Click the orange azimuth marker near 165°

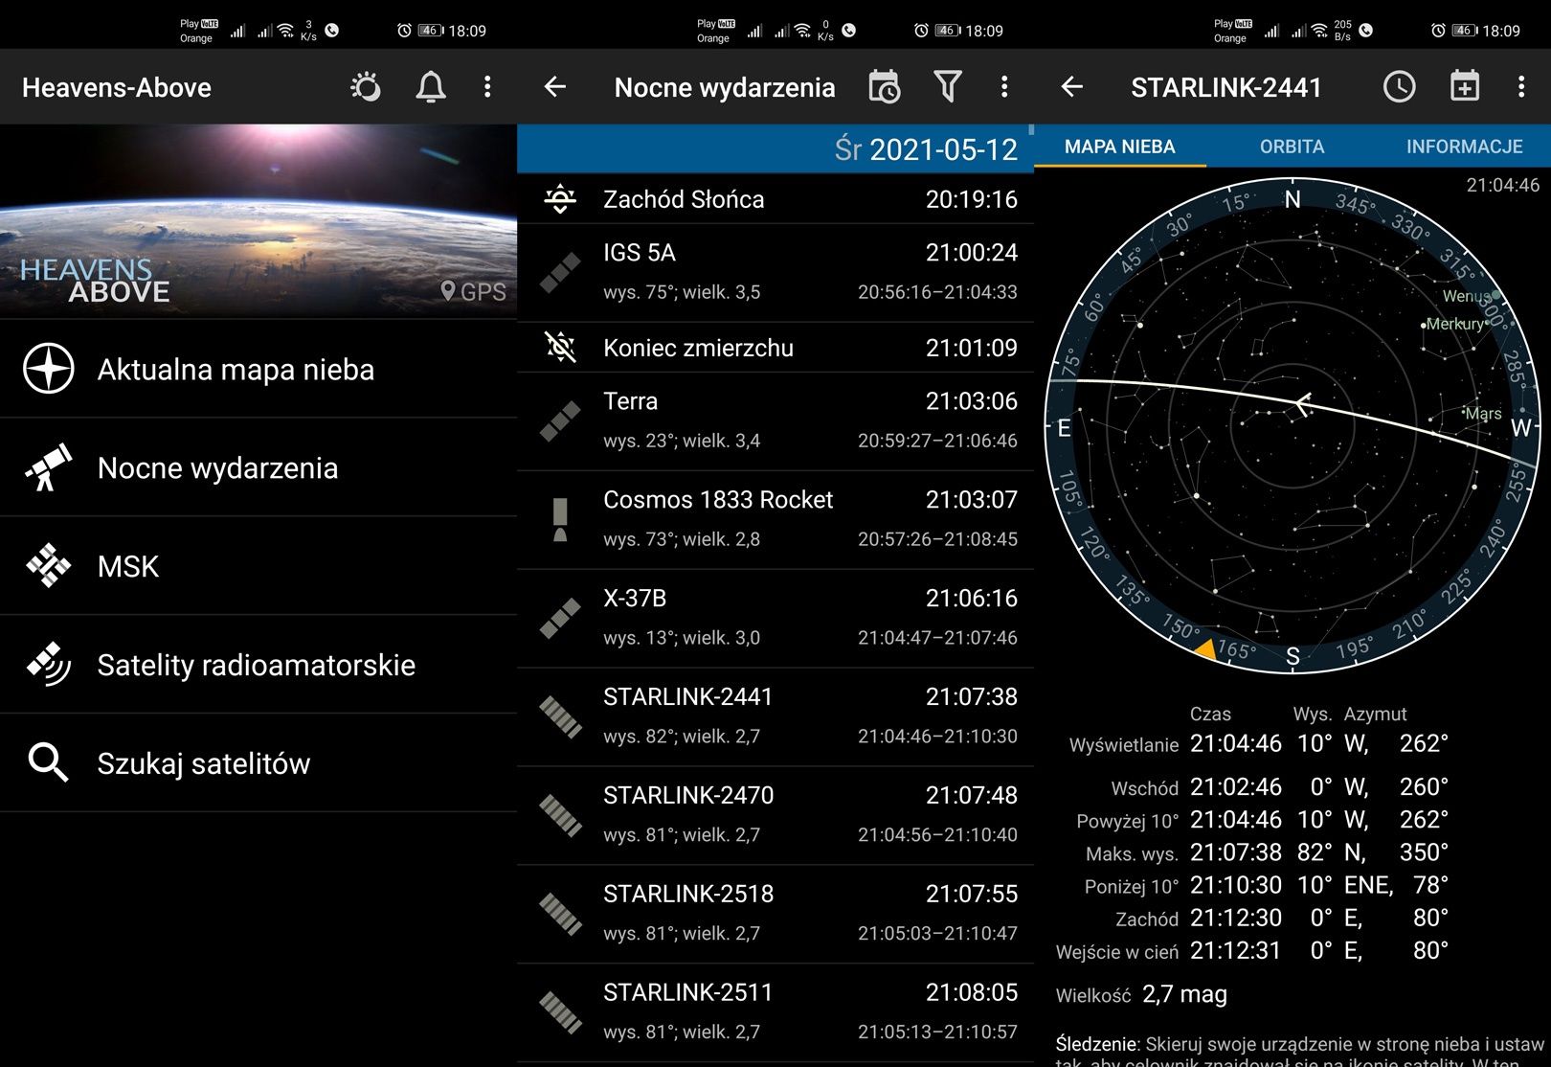(1205, 649)
